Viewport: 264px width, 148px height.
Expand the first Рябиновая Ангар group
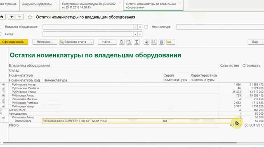(x=3, y=95)
